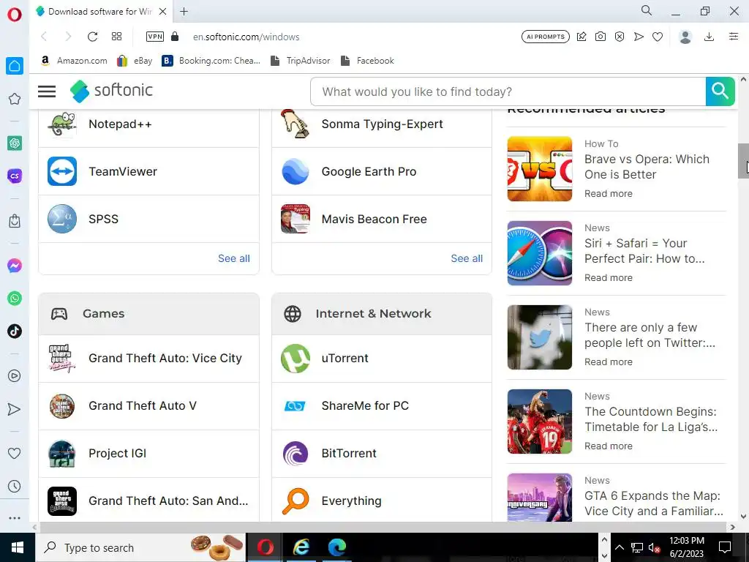
Task: Open the Booking.com bookmark
Action: [211, 61]
